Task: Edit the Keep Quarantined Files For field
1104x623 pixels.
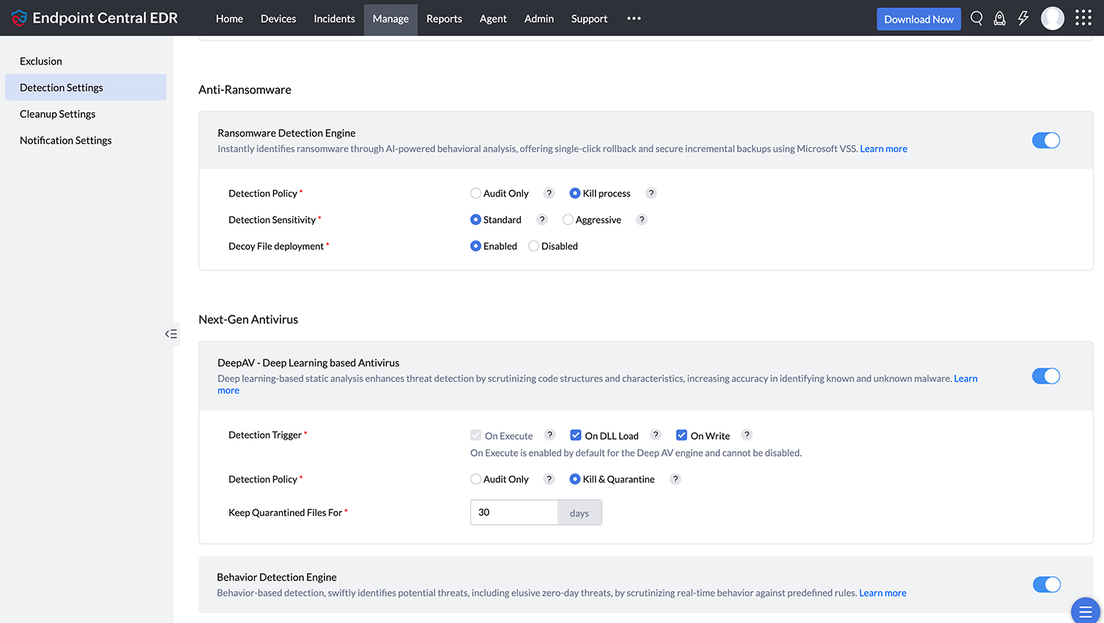Action: pyautogui.click(x=514, y=512)
